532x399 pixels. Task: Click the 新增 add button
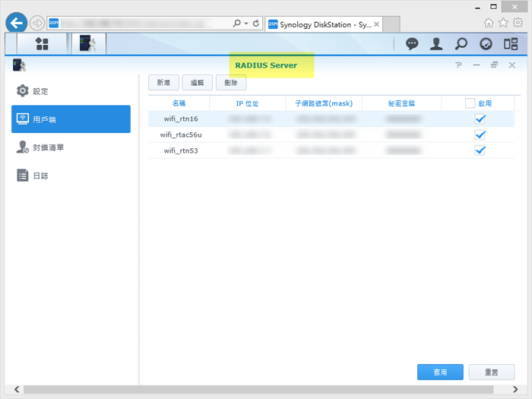(x=163, y=83)
